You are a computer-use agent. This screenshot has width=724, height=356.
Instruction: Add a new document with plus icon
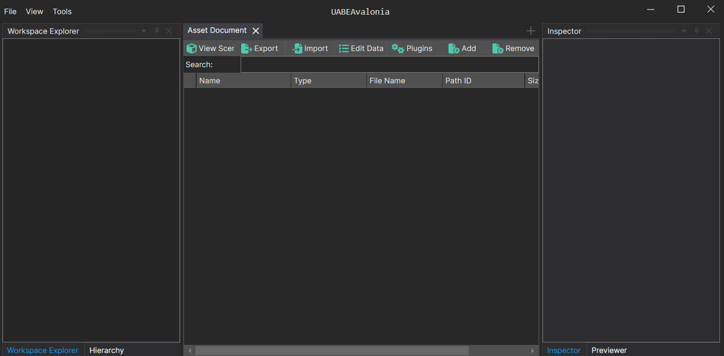point(530,31)
